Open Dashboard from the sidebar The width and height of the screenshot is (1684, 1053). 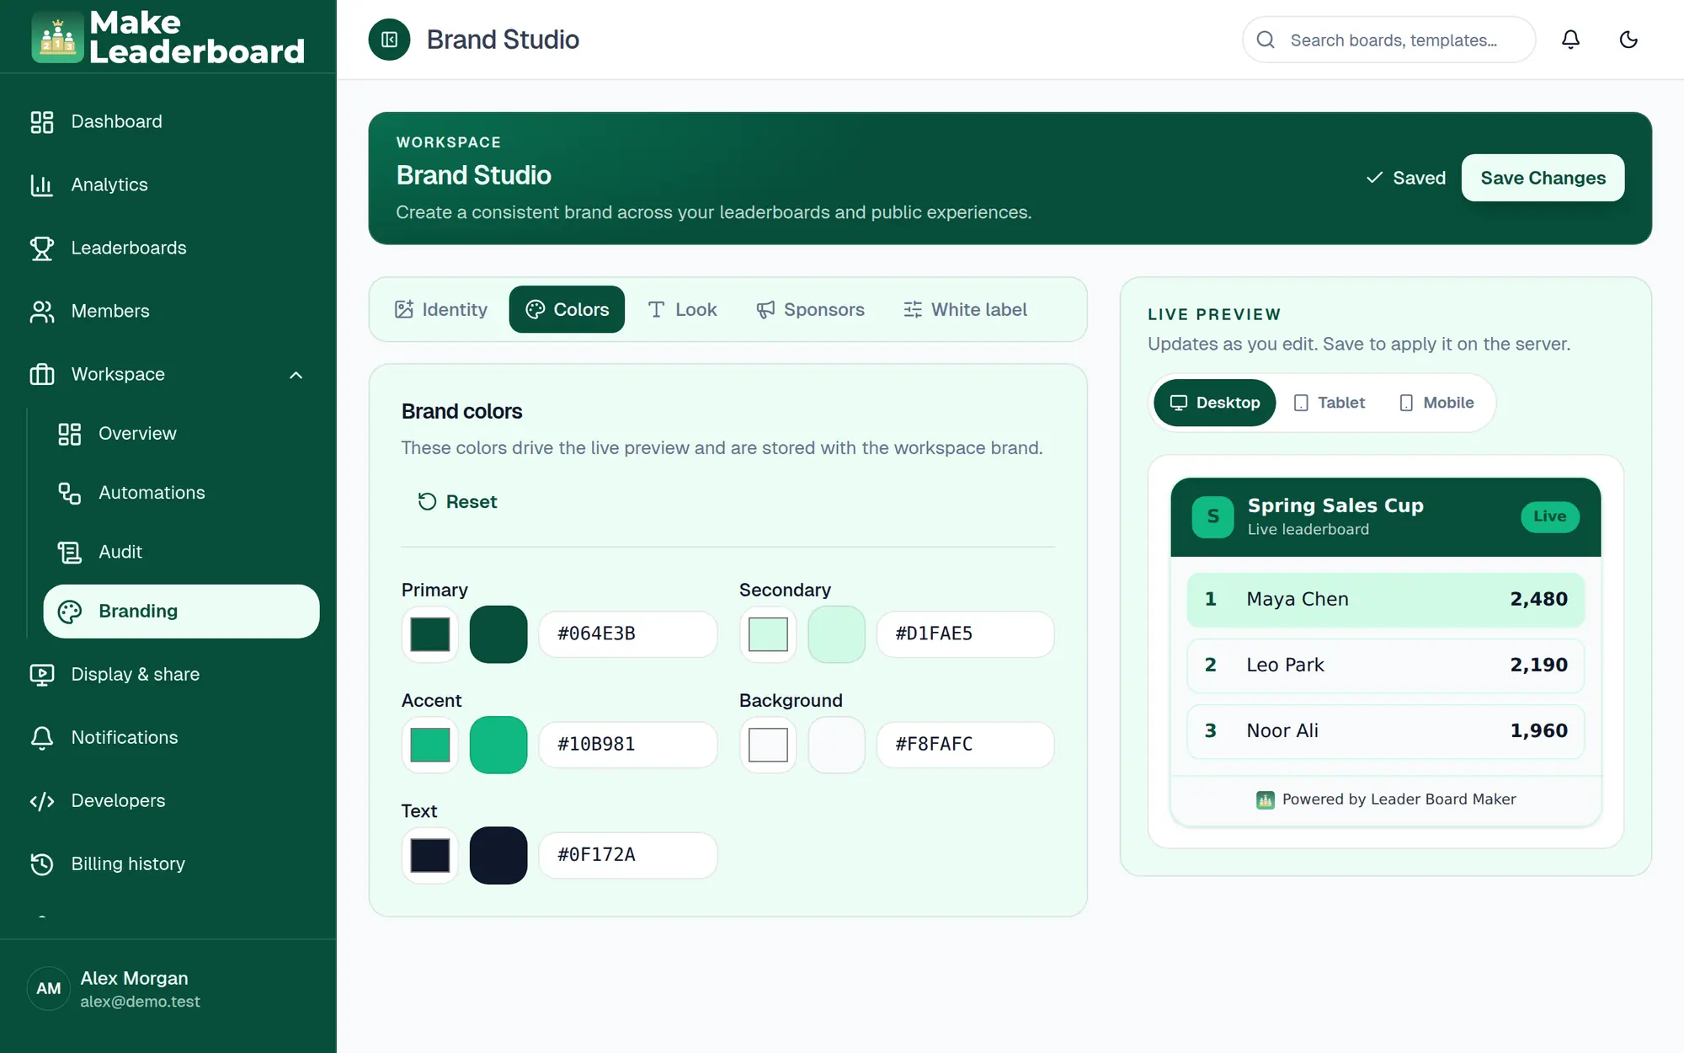click(x=168, y=121)
